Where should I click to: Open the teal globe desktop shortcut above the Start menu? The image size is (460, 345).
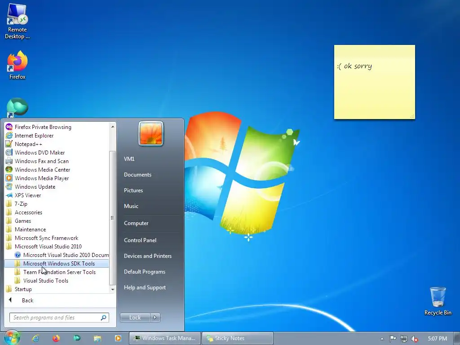click(x=18, y=107)
